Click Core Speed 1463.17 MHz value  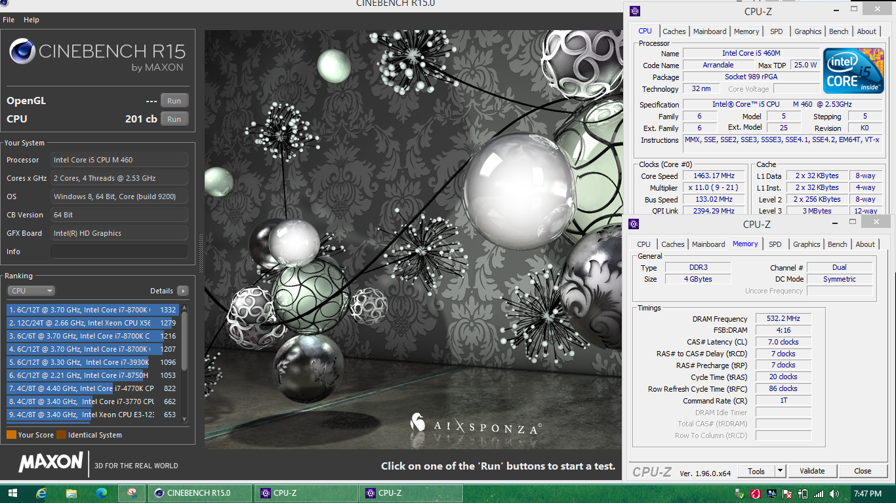(714, 176)
